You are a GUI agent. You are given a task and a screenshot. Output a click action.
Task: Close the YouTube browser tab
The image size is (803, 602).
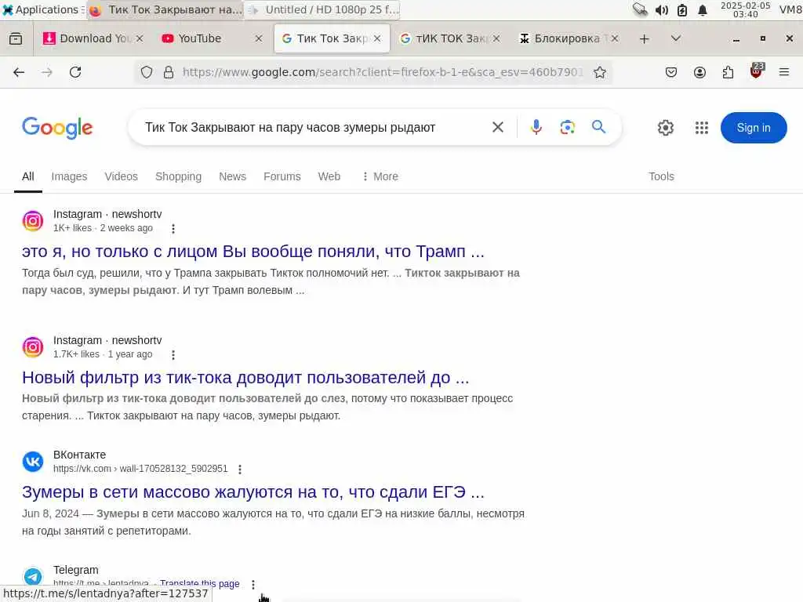(x=259, y=38)
